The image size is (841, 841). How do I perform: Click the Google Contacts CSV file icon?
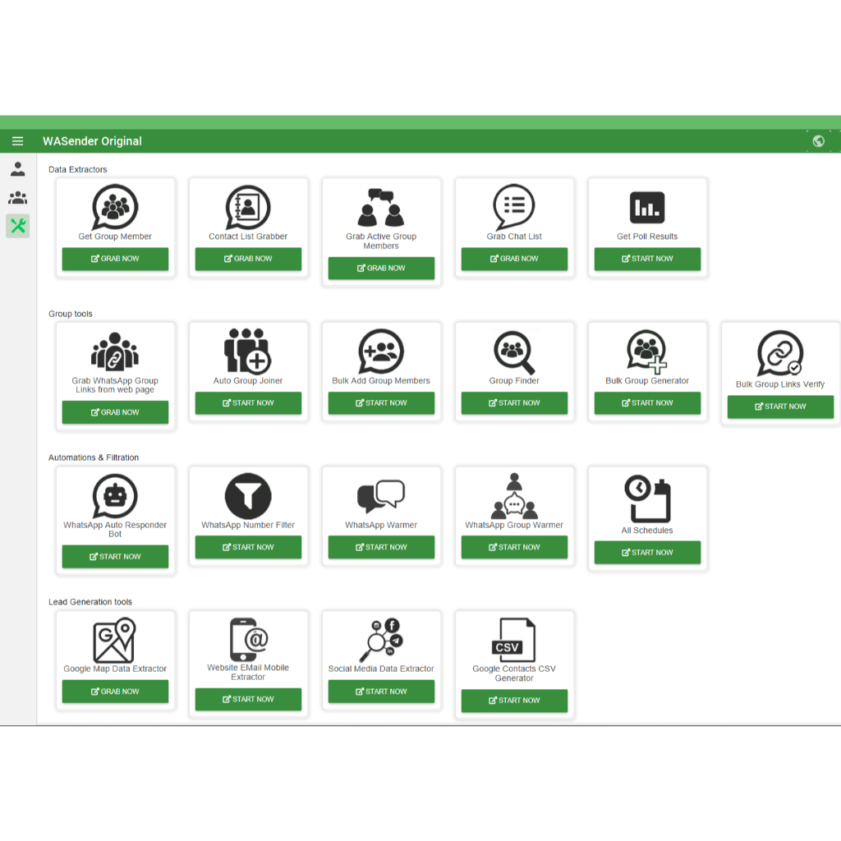(x=514, y=640)
